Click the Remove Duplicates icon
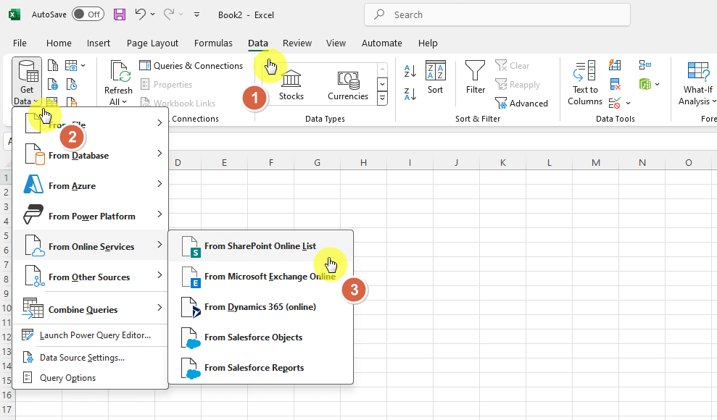 tap(615, 83)
